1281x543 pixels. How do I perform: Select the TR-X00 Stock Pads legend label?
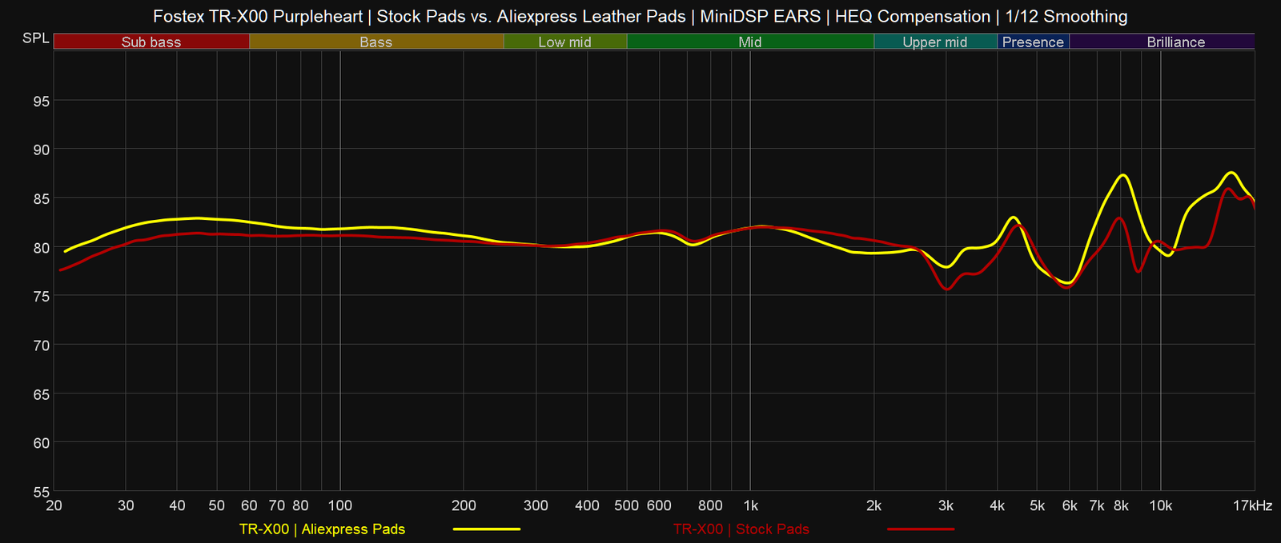741,529
